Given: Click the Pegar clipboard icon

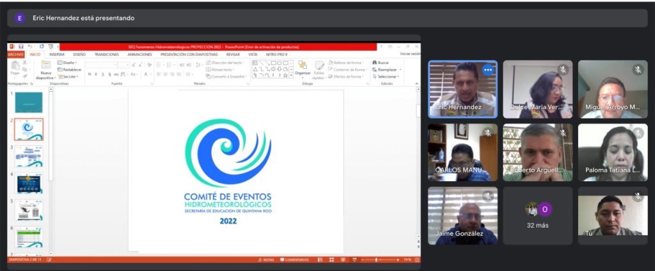Looking at the screenshot, I should [15, 68].
